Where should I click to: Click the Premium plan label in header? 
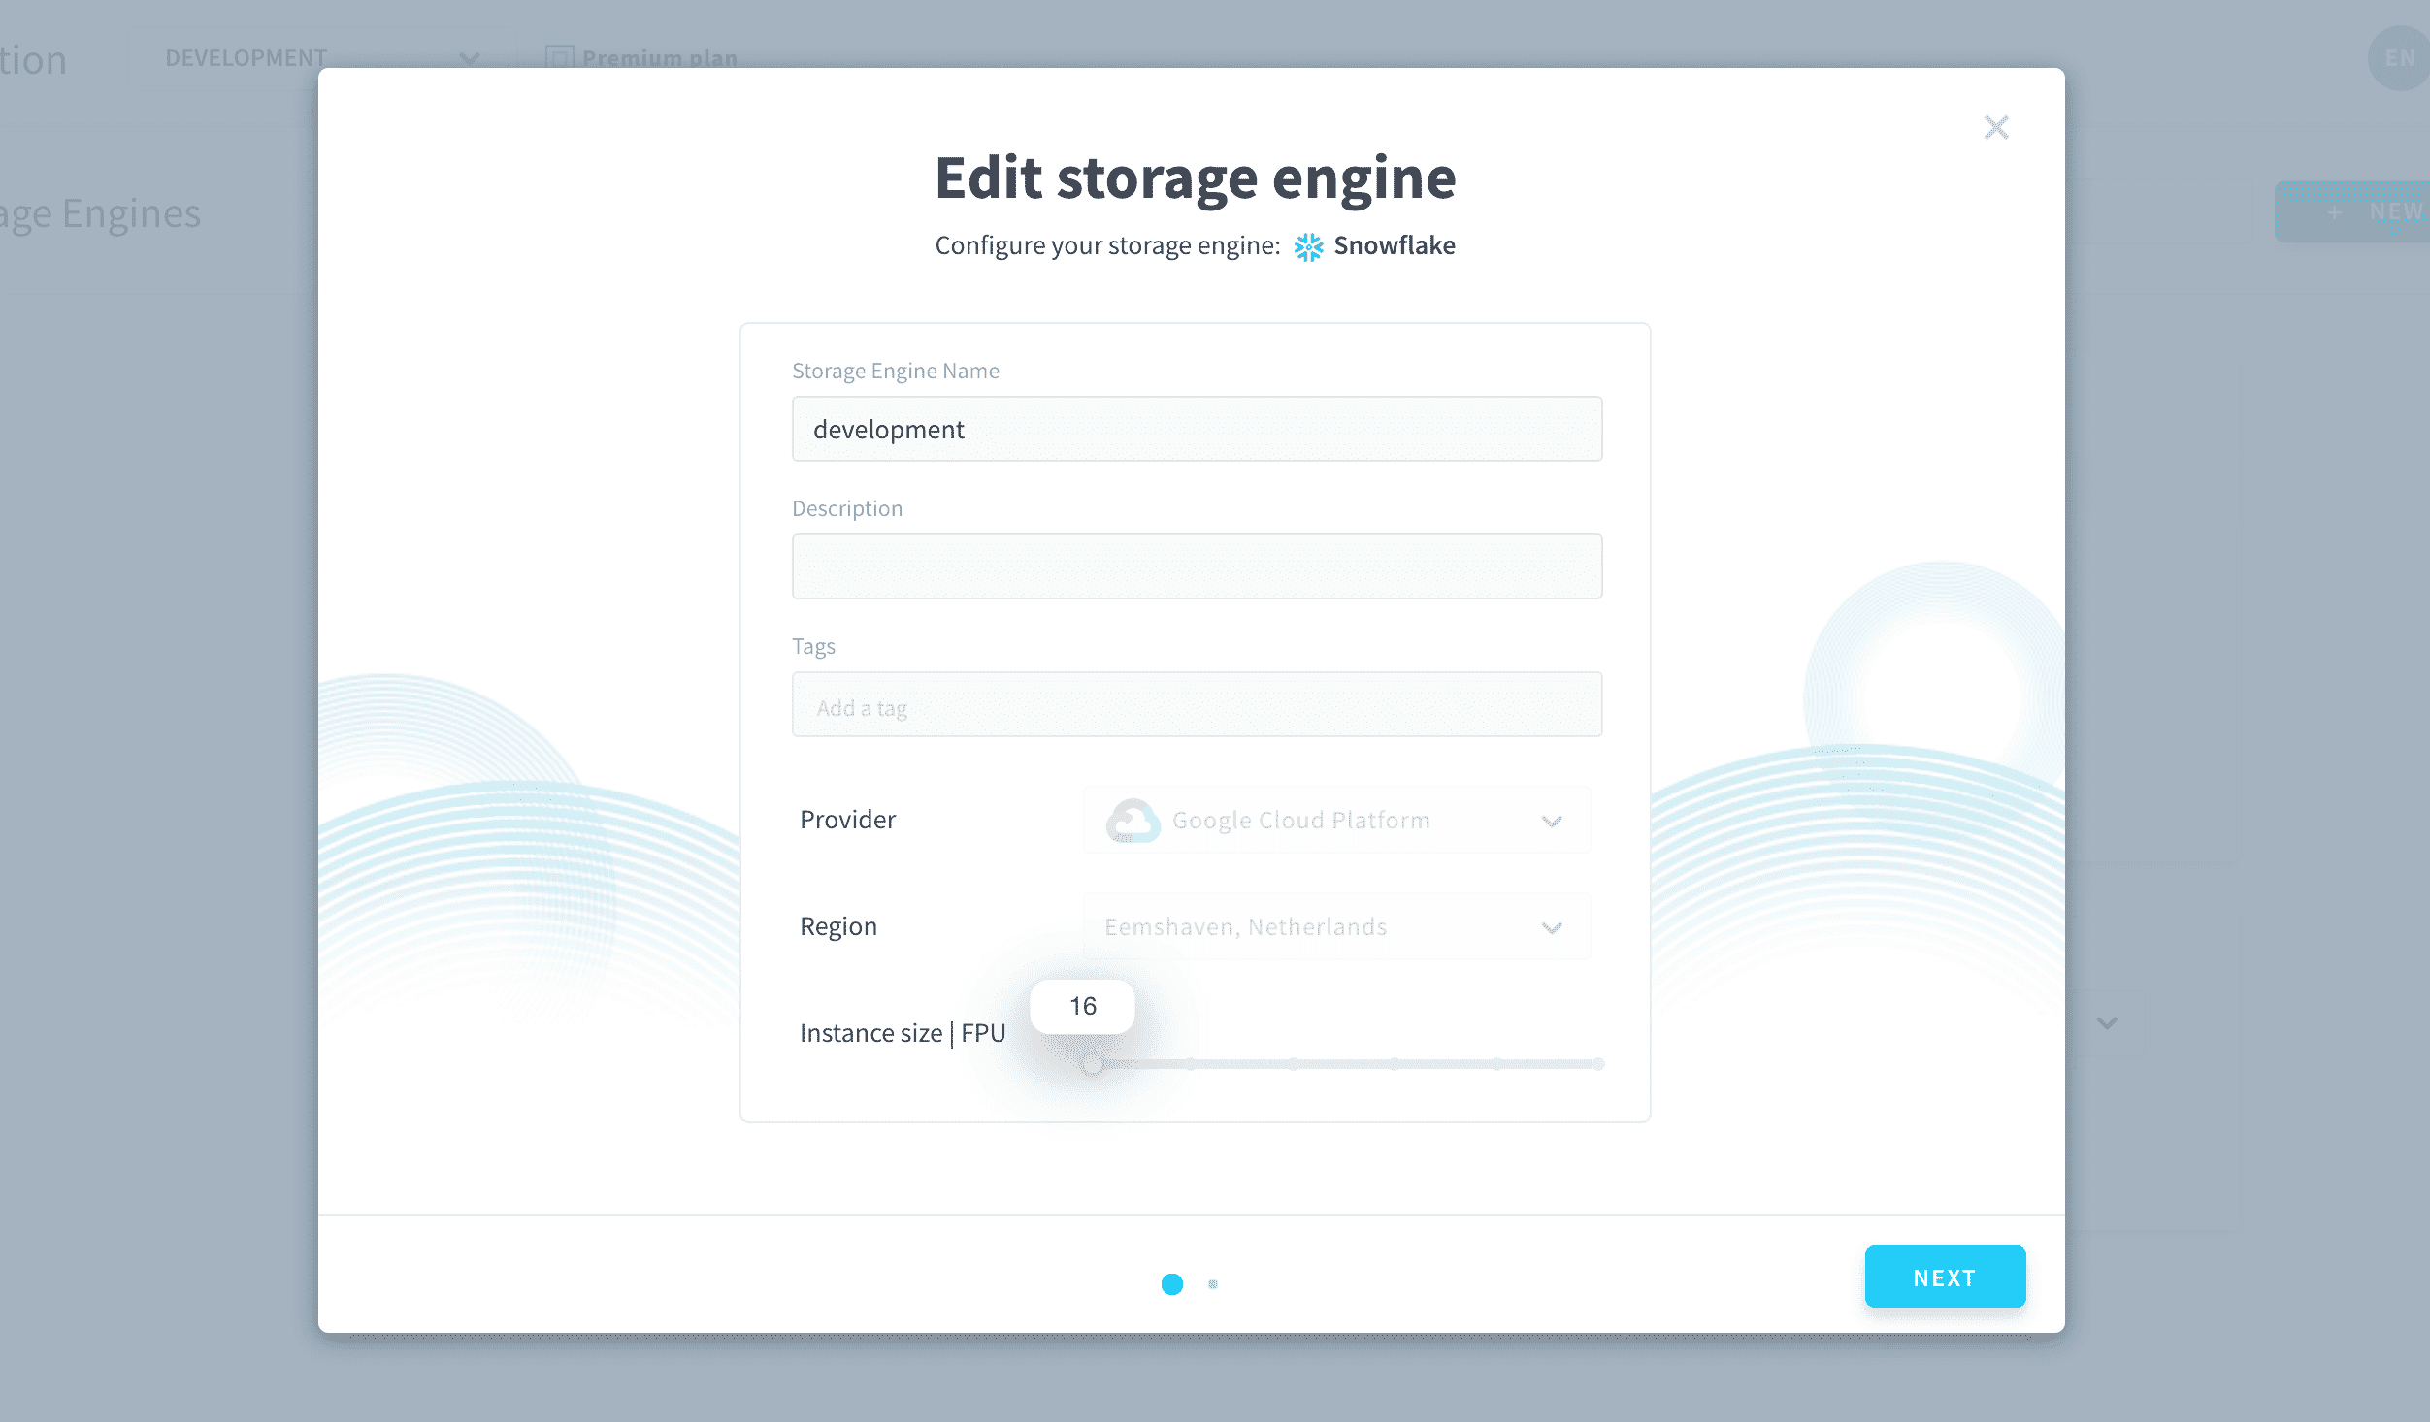click(x=660, y=58)
